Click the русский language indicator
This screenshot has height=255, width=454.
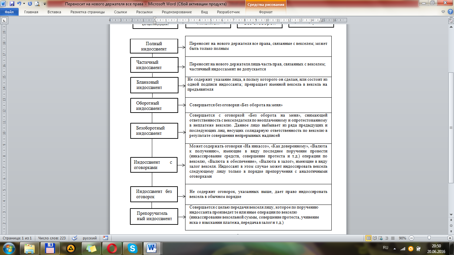pyautogui.click(x=90, y=238)
